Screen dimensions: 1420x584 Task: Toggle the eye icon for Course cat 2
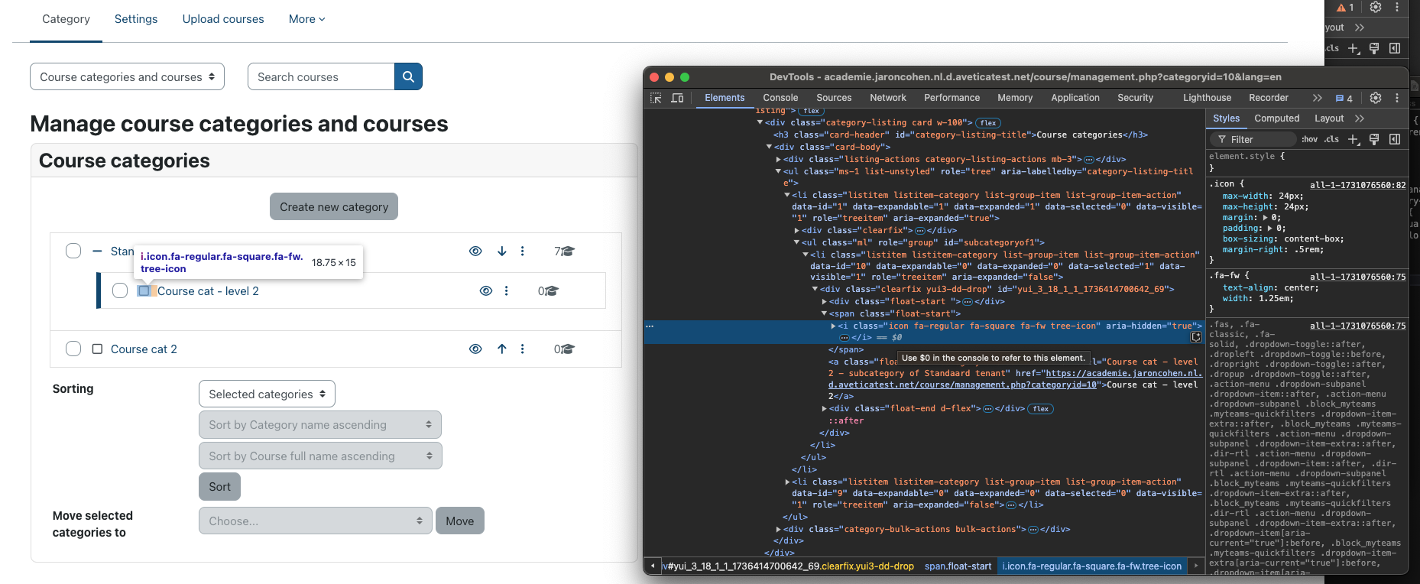pos(475,349)
